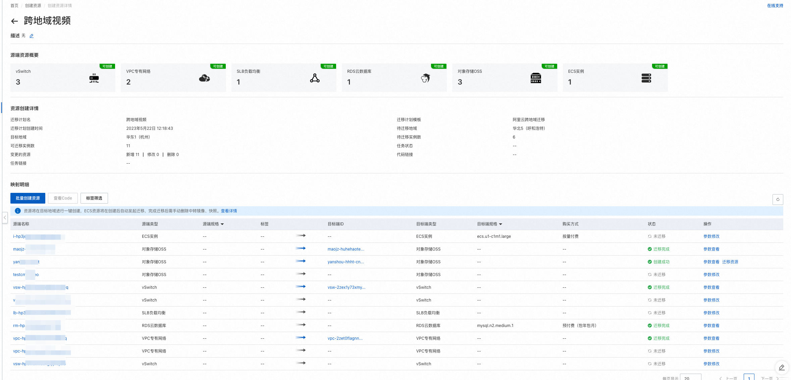The image size is (791, 380).
Task: Click the RDS云数据库 dolphin icon
Action: coord(425,78)
